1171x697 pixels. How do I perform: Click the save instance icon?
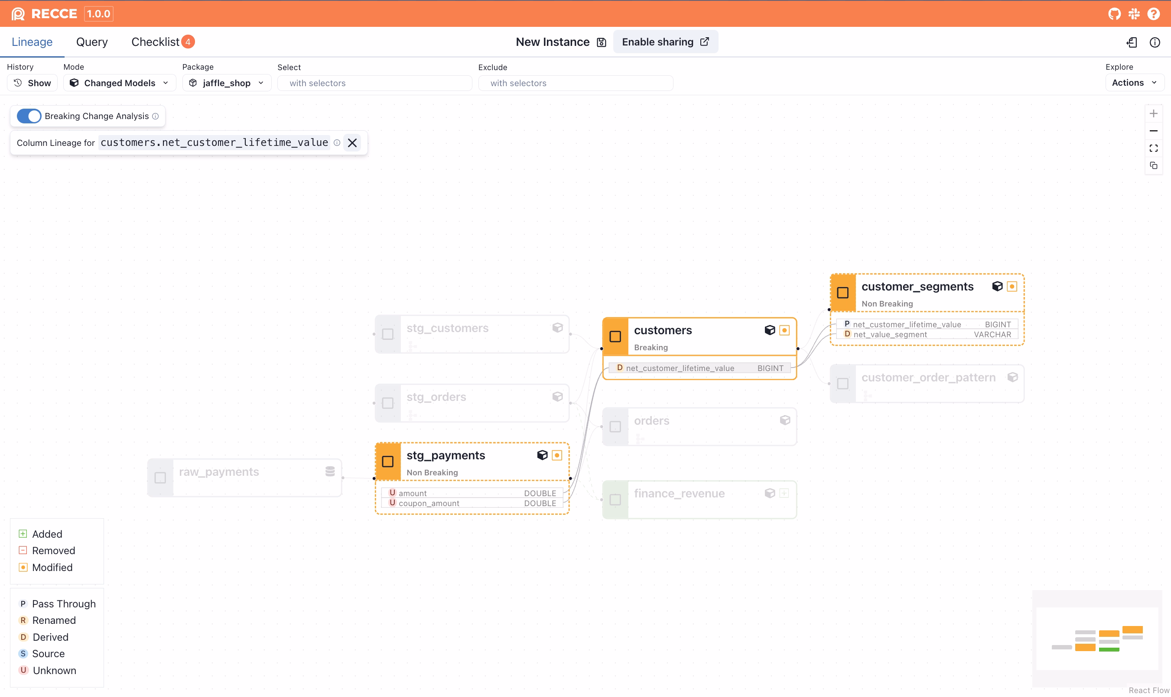click(x=601, y=42)
